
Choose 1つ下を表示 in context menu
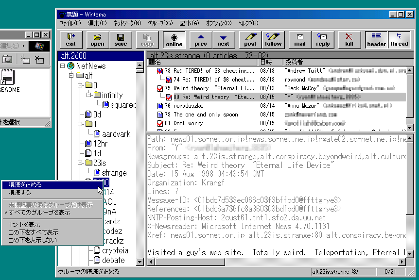pos(52,225)
